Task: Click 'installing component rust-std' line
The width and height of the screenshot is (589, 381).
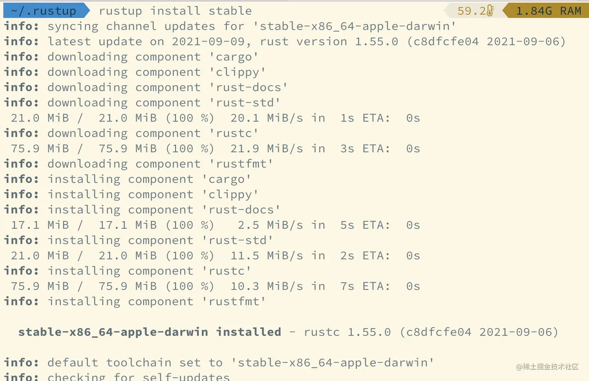Action: 138,240
